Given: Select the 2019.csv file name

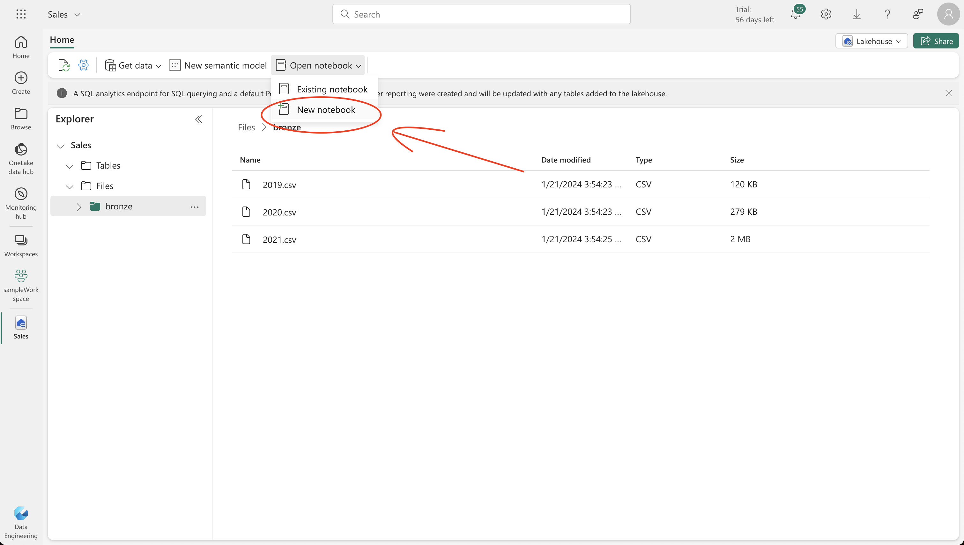Looking at the screenshot, I should coord(279,185).
